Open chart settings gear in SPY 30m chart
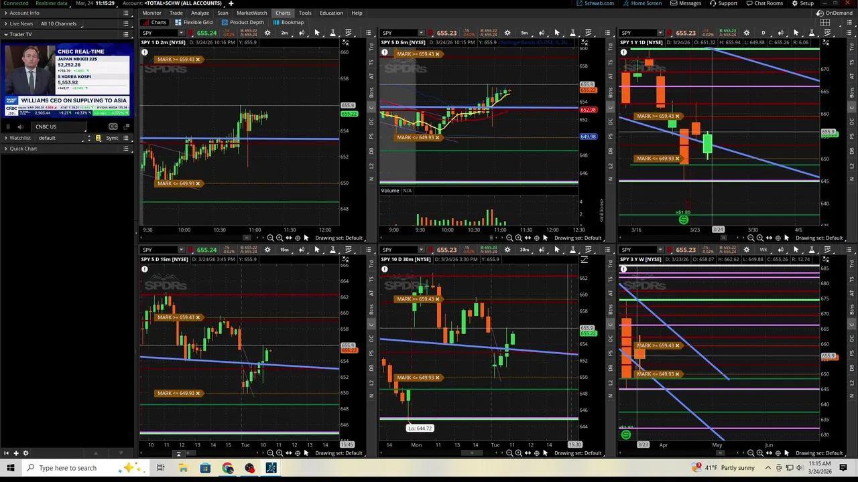Screen dimensions: 858x482 507,250
